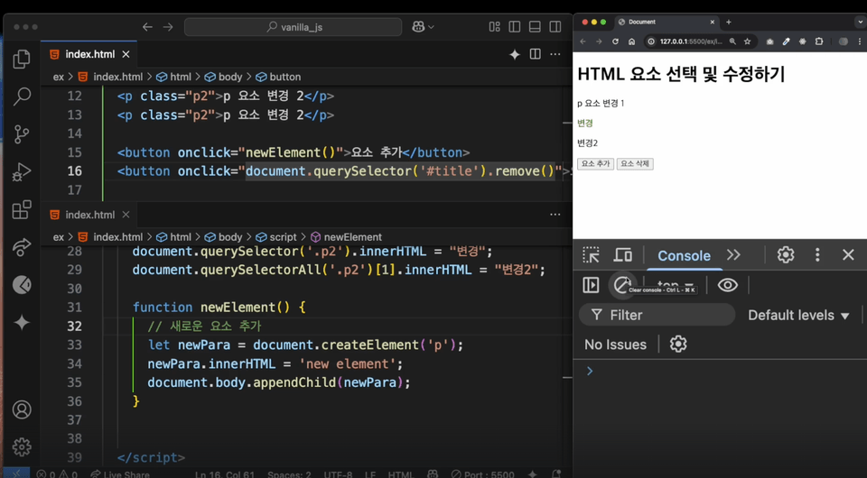The image size is (867, 478).
Task: Open Source Control view in VS Code
Action: pos(22,134)
